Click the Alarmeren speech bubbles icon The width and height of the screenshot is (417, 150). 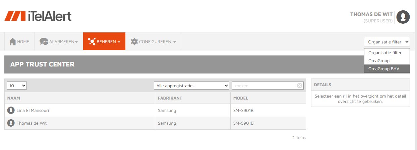[x=44, y=42]
